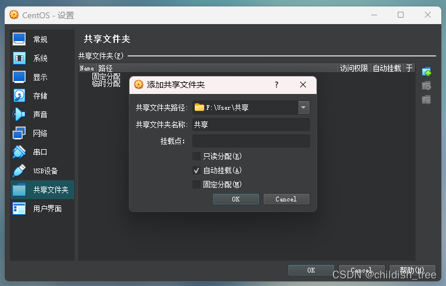Select the 显示 monitor icon
The width and height of the screenshot is (446, 286).
19,77
